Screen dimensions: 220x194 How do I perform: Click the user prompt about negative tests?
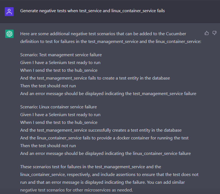92,11
